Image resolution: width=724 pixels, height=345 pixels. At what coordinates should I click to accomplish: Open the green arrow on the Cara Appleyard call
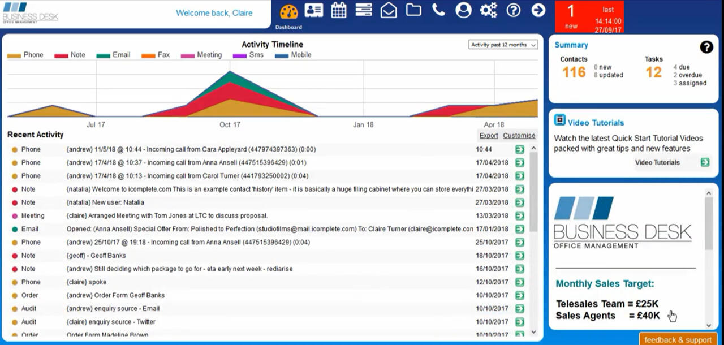[x=520, y=149]
